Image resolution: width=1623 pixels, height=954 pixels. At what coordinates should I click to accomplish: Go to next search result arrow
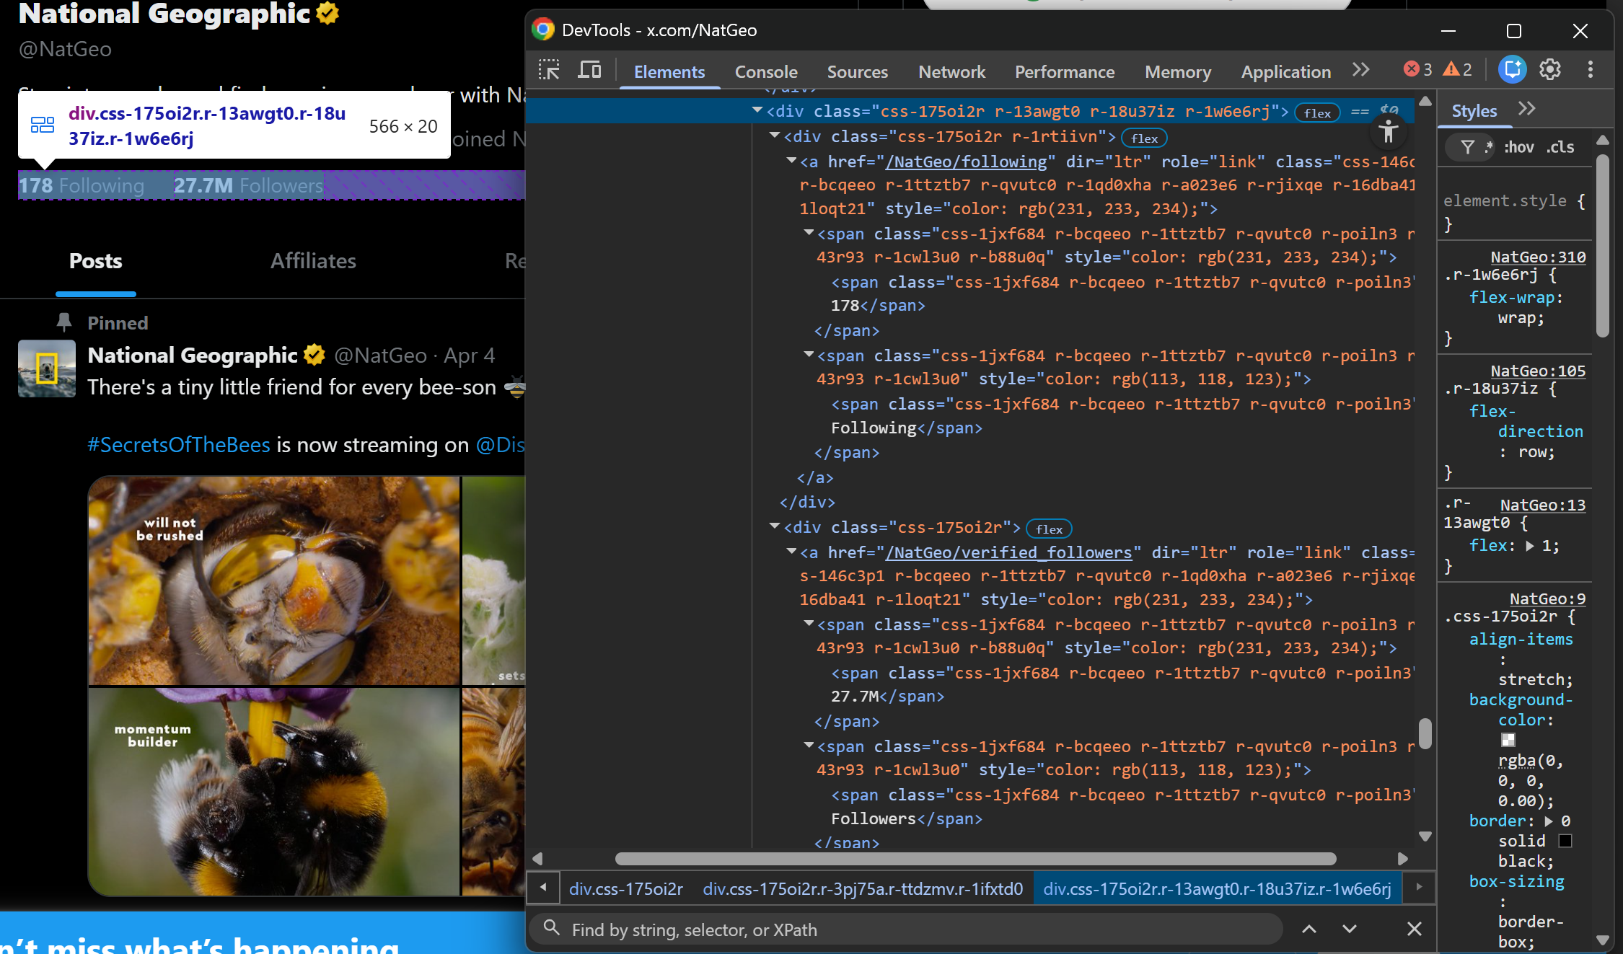tap(1350, 929)
